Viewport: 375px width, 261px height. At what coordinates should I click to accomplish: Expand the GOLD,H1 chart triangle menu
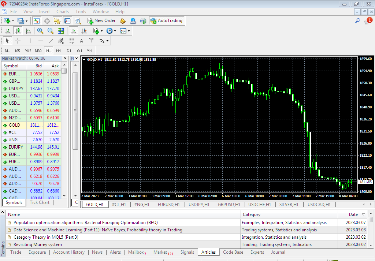click(84, 60)
